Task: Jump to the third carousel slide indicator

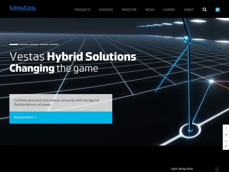Action: [x=34, y=44]
